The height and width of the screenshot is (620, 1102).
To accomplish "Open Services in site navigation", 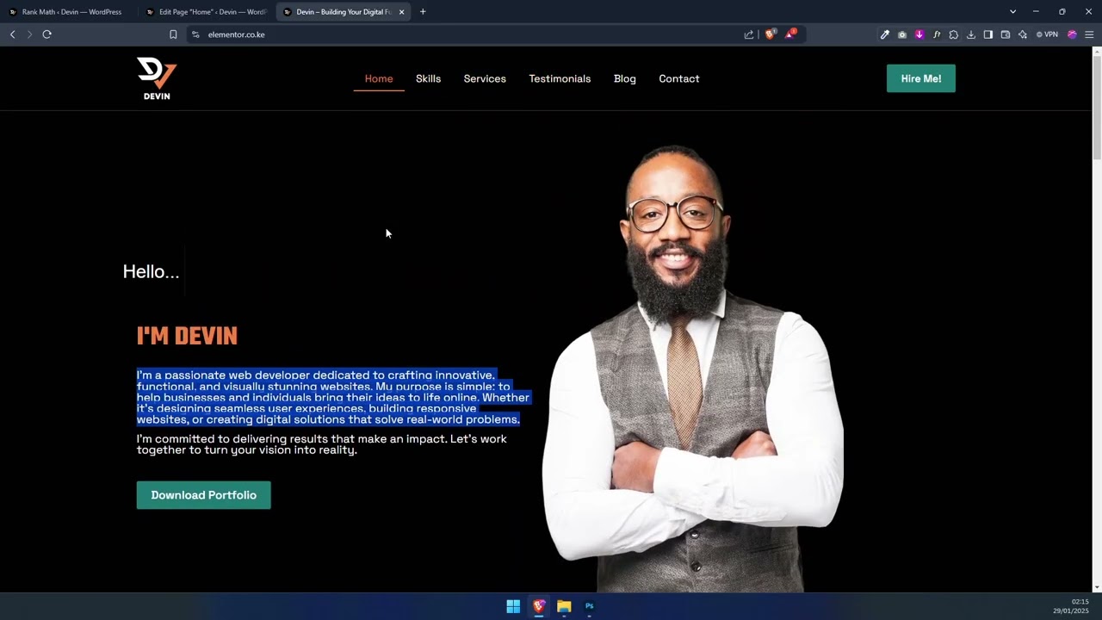I will click(x=485, y=78).
